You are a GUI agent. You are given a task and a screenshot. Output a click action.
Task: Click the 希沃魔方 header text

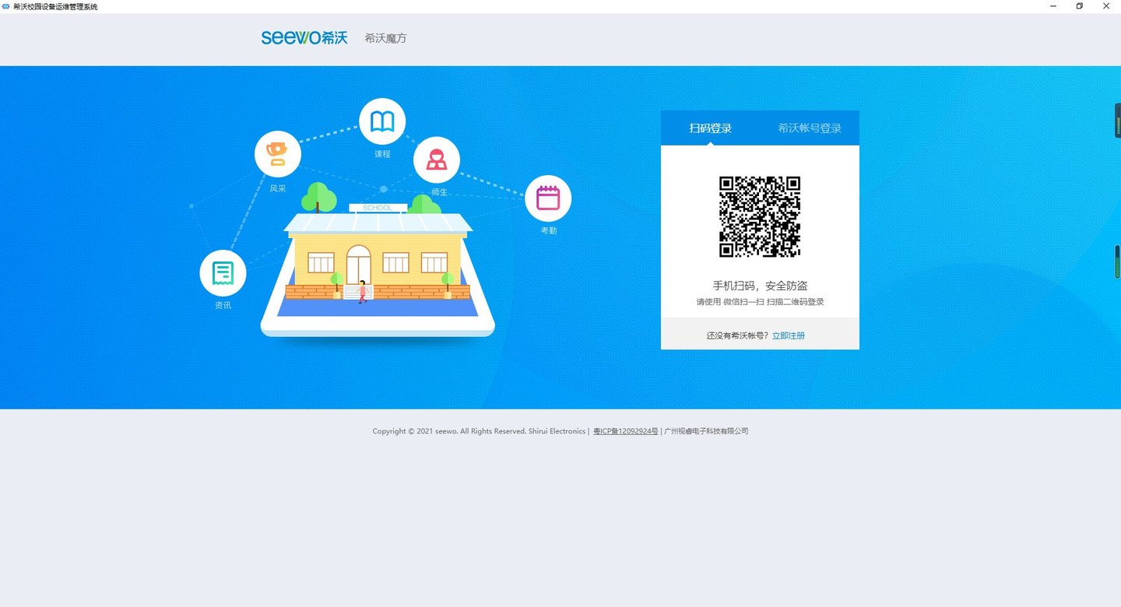click(x=385, y=38)
